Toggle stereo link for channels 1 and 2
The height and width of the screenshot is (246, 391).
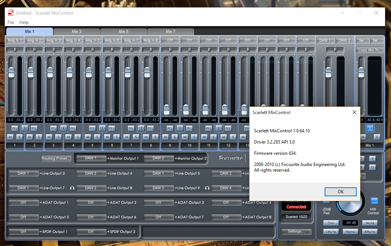[x=25, y=128]
